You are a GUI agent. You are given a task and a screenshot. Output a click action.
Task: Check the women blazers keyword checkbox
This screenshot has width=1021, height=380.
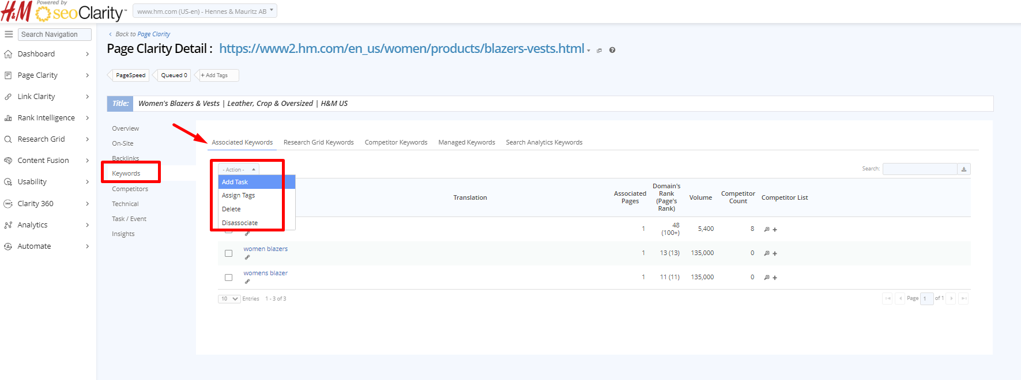pos(229,253)
